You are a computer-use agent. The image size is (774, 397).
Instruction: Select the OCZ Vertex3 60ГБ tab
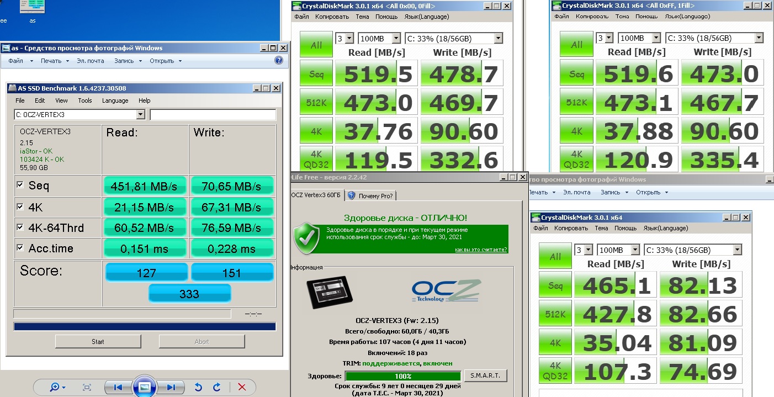pyautogui.click(x=317, y=195)
